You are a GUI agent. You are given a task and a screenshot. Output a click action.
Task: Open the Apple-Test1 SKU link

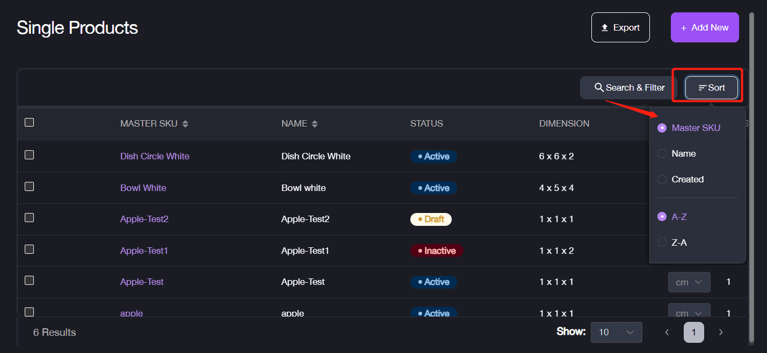point(144,251)
